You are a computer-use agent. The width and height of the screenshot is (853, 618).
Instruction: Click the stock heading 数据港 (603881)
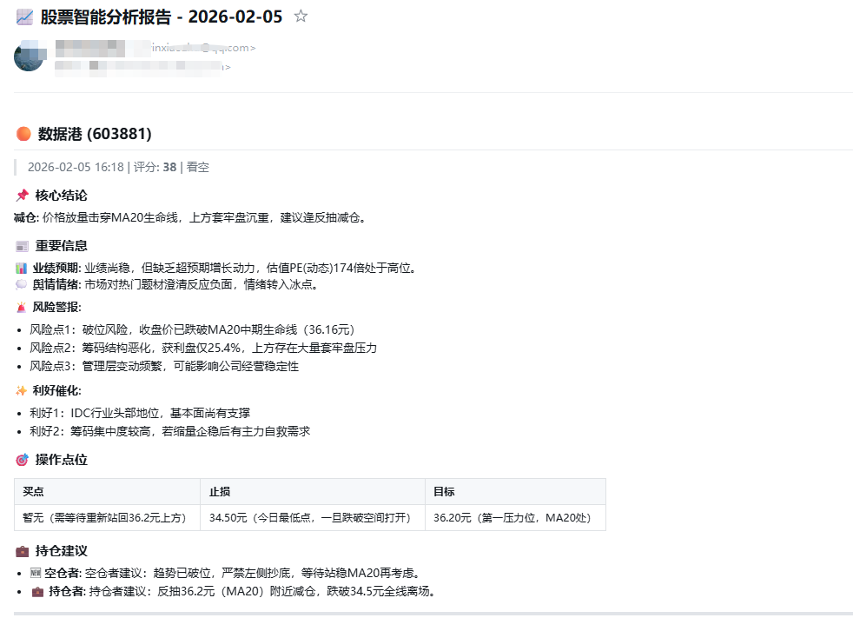[x=95, y=133]
